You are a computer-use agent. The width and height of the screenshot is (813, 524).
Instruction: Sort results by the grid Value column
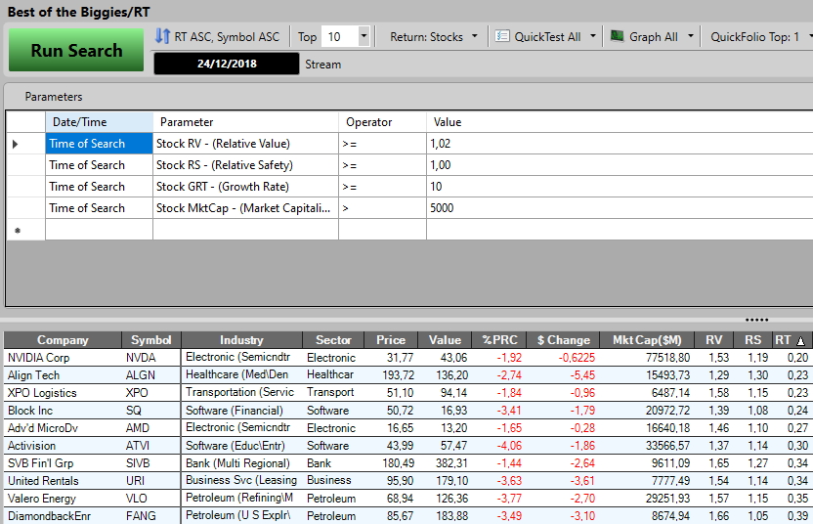coord(445,340)
